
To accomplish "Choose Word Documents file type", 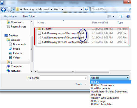I will [x=100, y=88].
